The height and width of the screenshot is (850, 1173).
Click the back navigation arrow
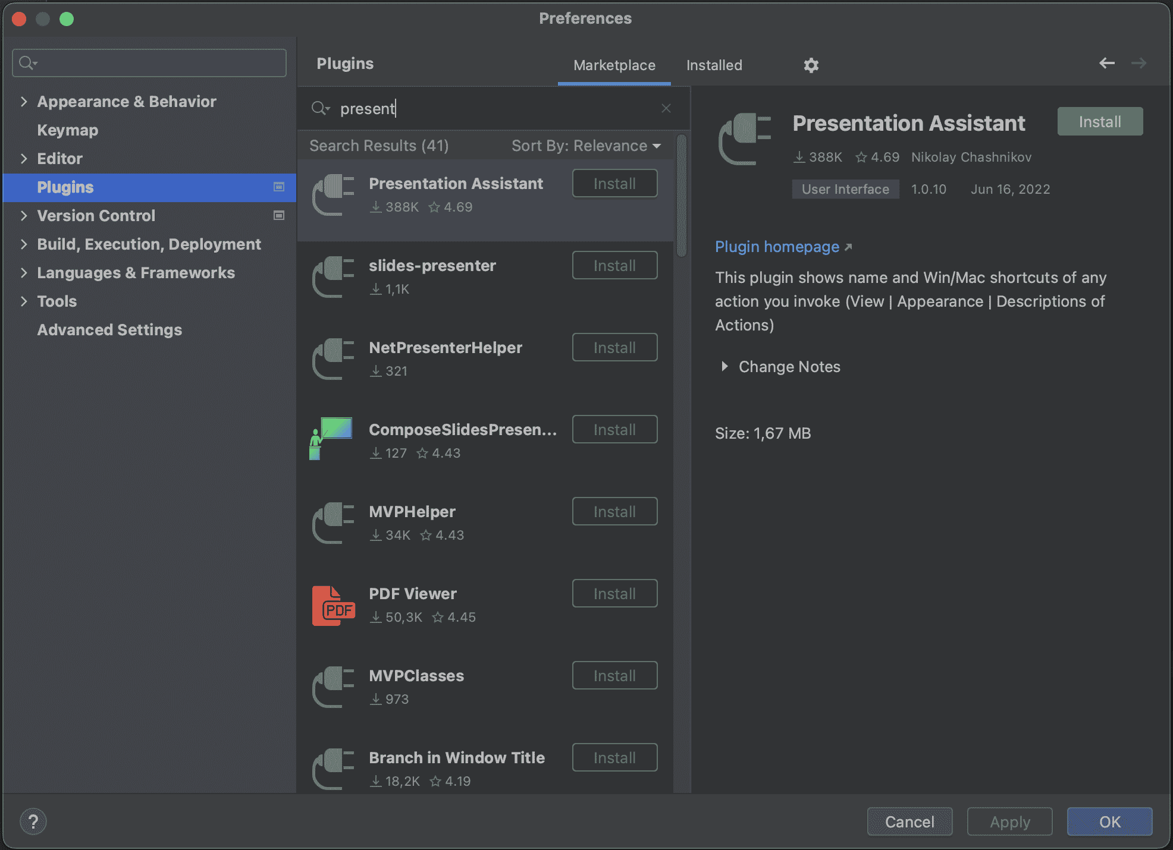[1106, 63]
